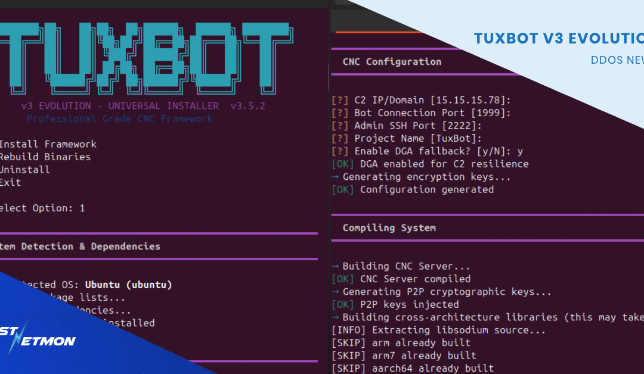644x374 pixels.
Task: Click the 'Uninstall' option text
Action: pyautogui.click(x=24, y=169)
